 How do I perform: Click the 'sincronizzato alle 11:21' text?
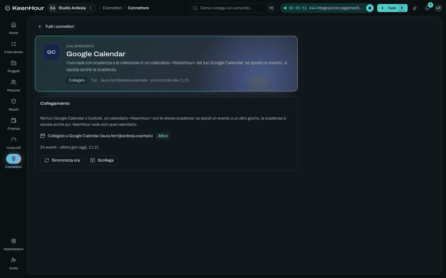coord(170,80)
